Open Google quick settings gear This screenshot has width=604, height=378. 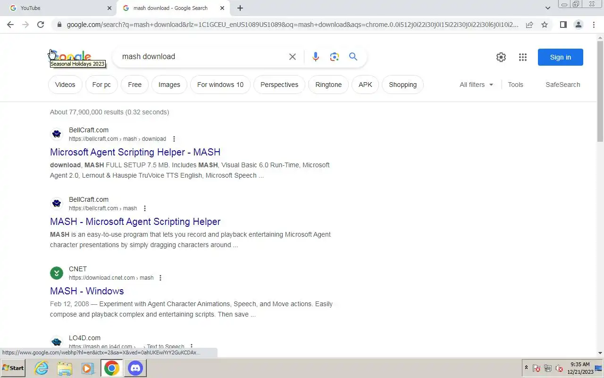pyautogui.click(x=501, y=57)
